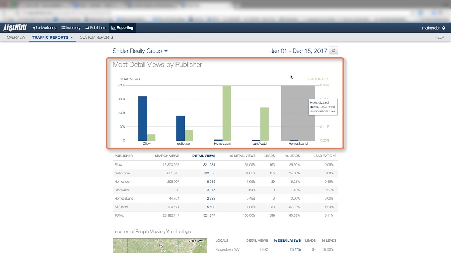Open the Reporting menu
451x253 pixels.
(122, 28)
